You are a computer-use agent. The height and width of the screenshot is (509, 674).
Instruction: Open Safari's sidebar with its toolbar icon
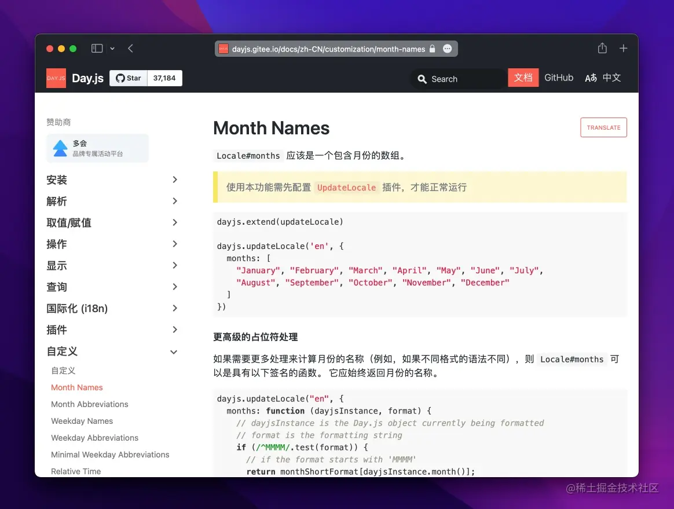tap(97, 48)
